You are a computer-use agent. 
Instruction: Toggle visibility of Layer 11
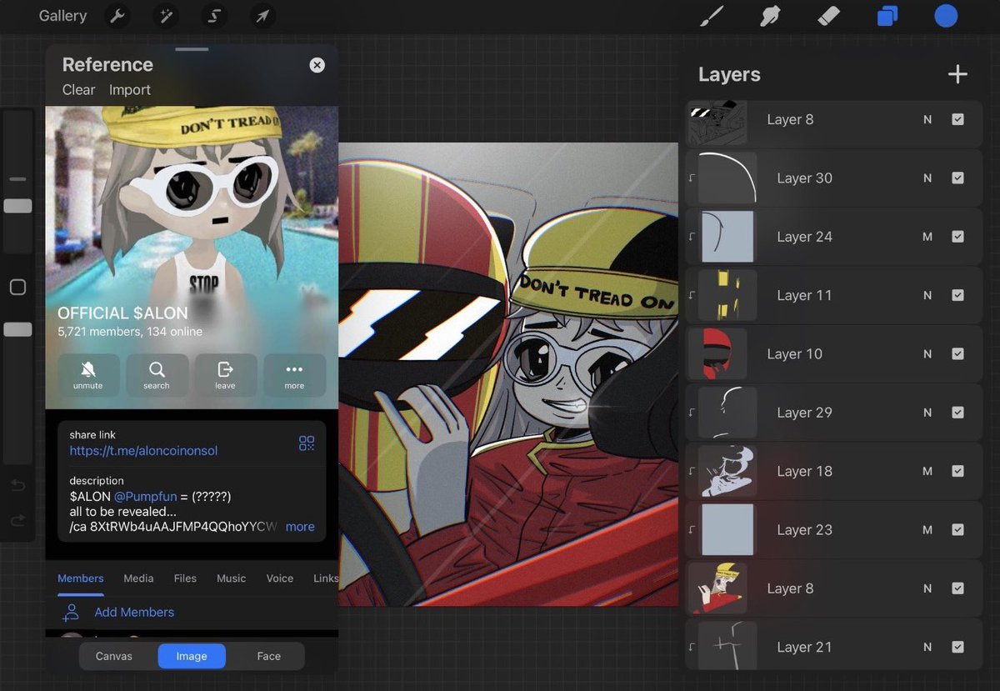[957, 295]
